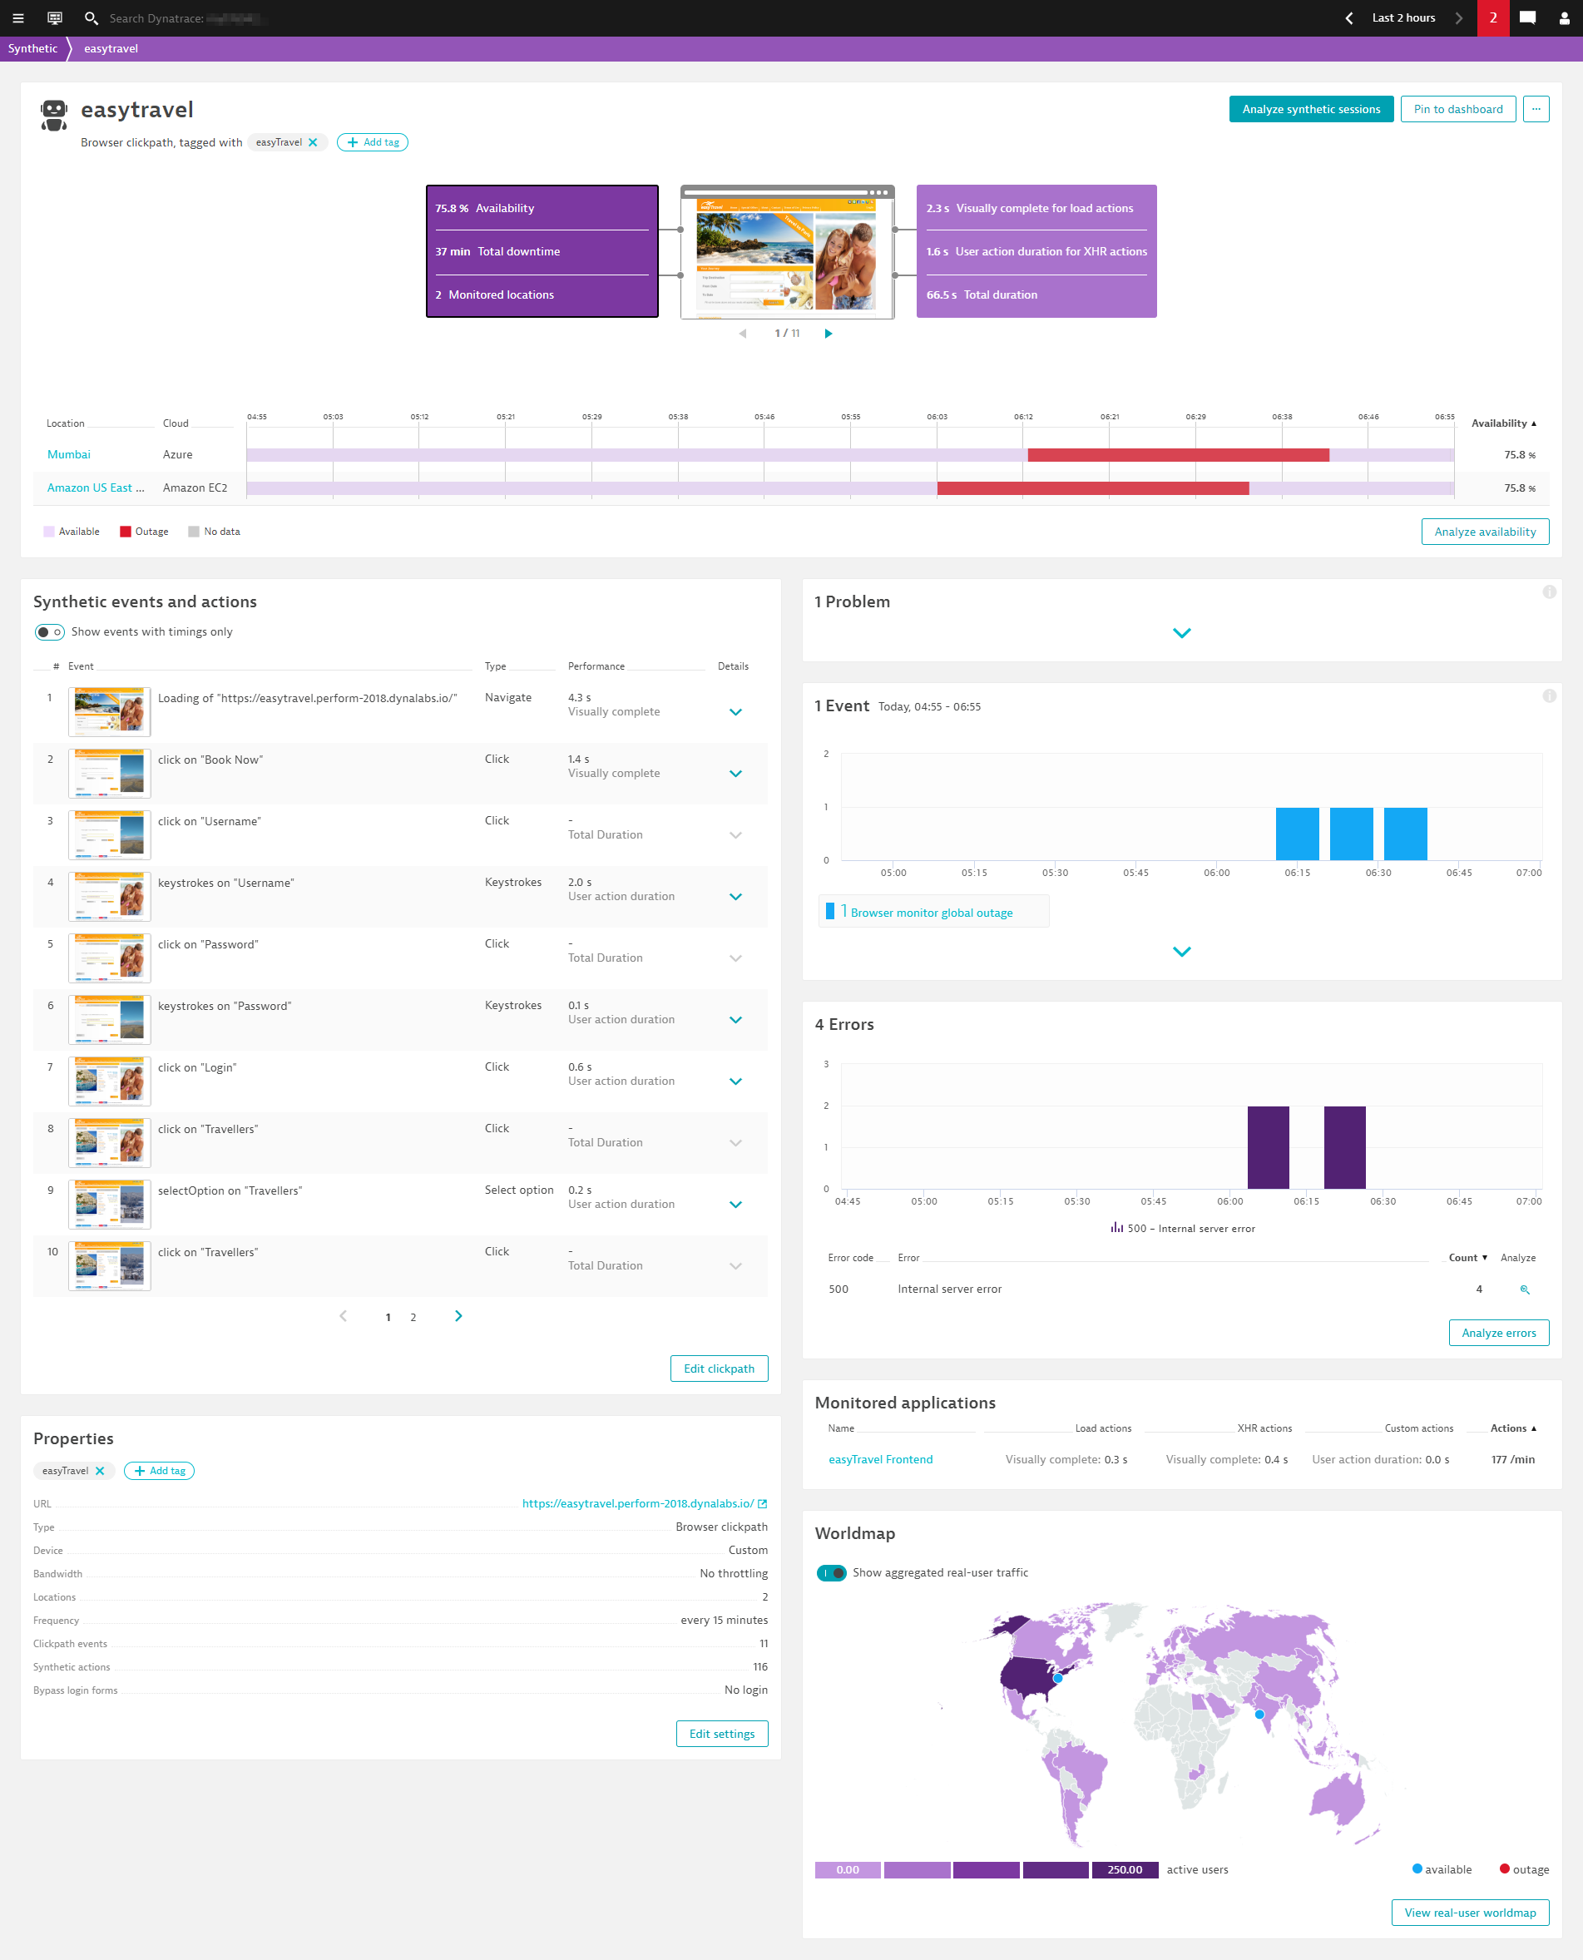The height and width of the screenshot is (1960, 1583).
Task: Sort monitored applications by Actions
Action: pos(1513,1428)
